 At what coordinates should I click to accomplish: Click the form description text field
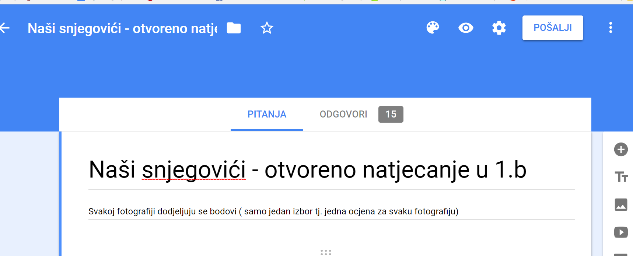click(273, 211)
